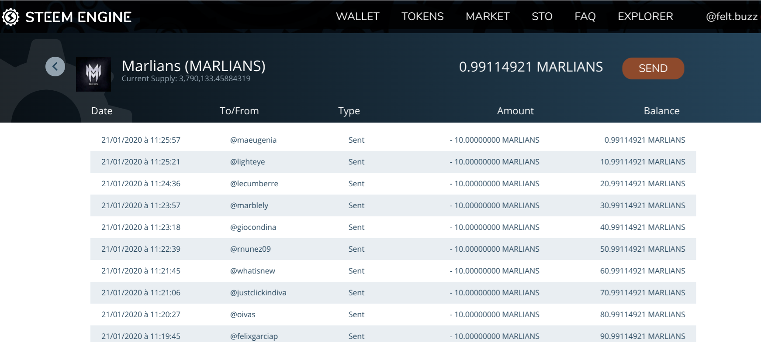
Task: Open the TOKENS menu item
Action: (422, 17)
